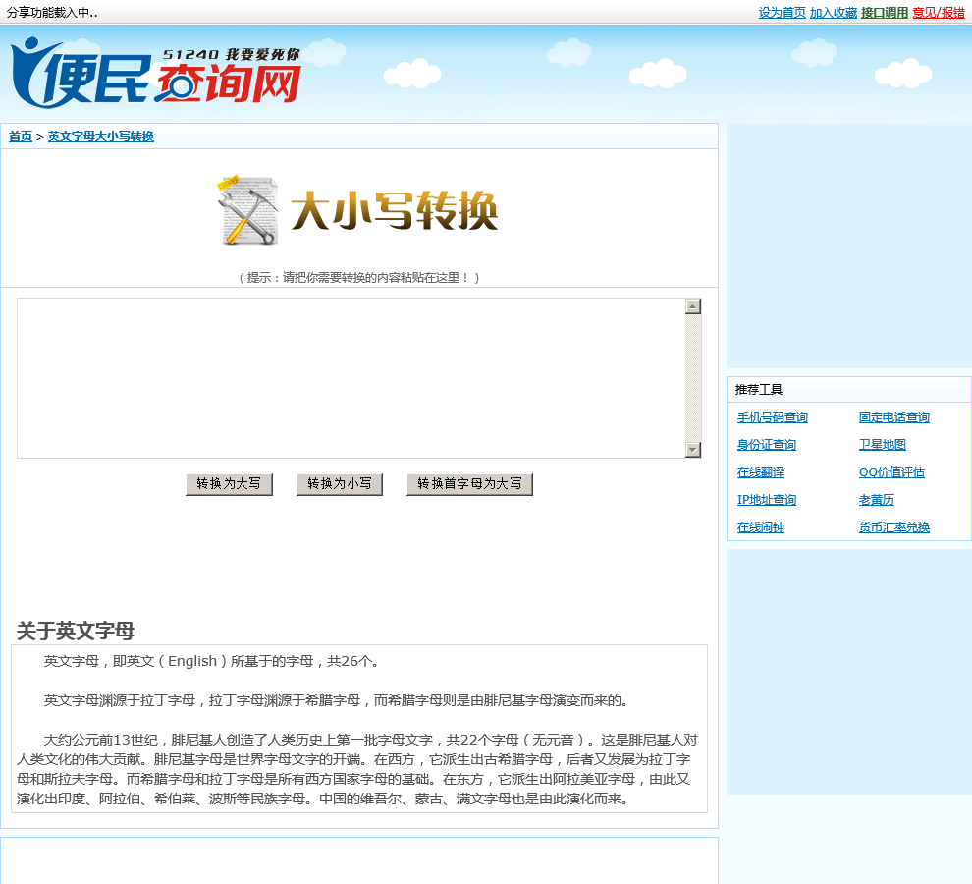Click the 转换为小写 button
The image size is (972, 884).
[x=339, y=484]
